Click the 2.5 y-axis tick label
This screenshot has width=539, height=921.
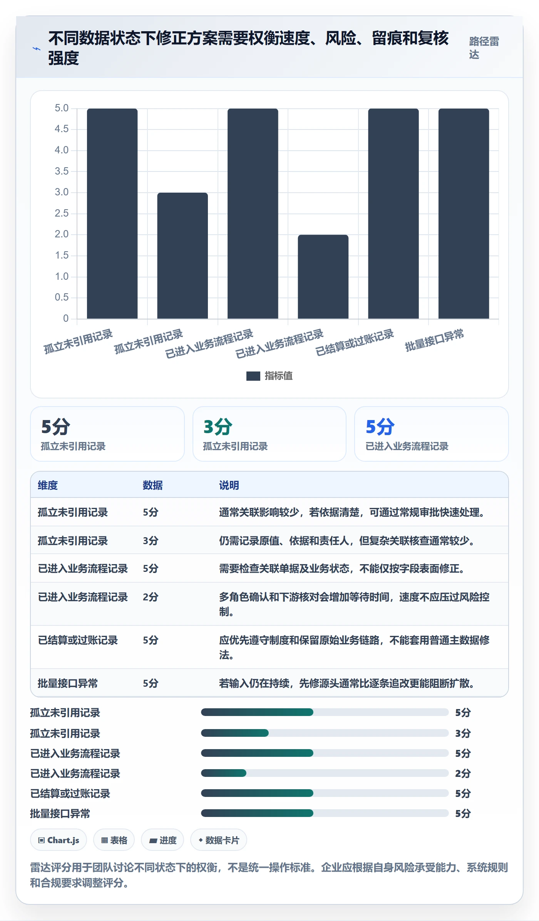(x=62, y=213)
